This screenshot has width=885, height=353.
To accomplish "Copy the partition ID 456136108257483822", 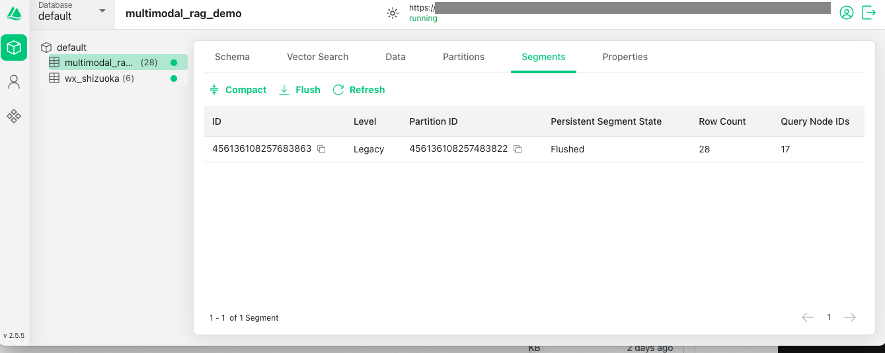I will (518, 149).
